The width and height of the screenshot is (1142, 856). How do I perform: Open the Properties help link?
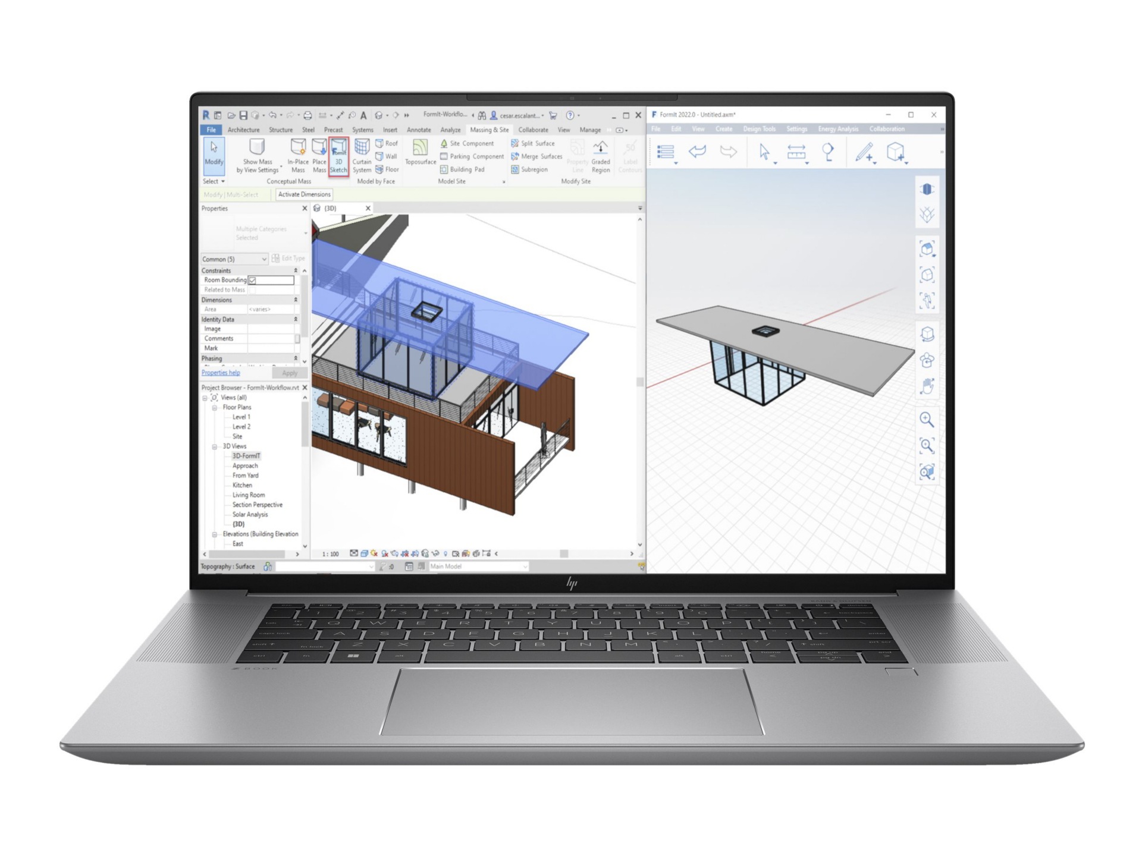pyautogui.click(x=221, y=373)
